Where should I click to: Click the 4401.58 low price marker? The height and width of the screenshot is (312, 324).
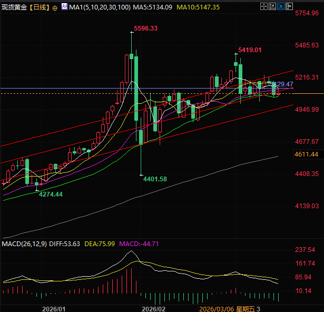coord(155,179)
